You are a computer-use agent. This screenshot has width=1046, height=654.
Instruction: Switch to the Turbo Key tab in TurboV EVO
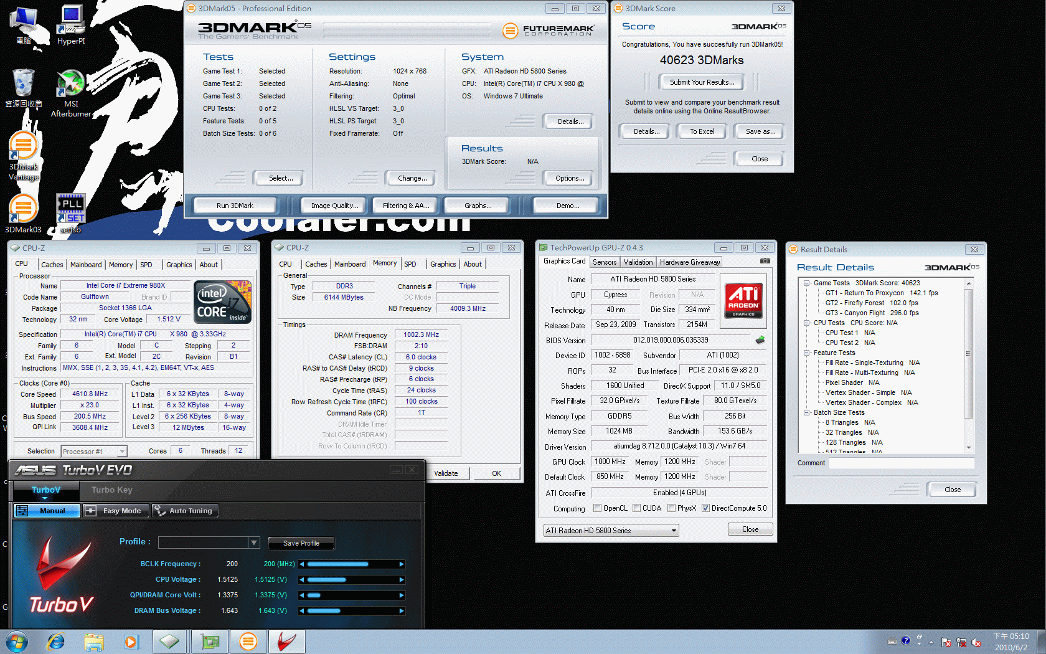[112, 490]
